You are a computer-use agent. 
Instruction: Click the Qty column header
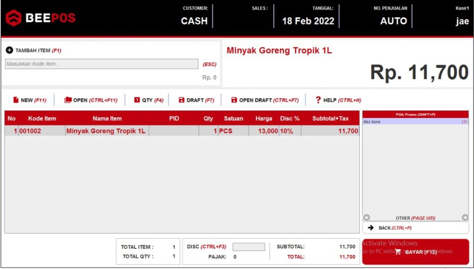(x=208, y=118)
